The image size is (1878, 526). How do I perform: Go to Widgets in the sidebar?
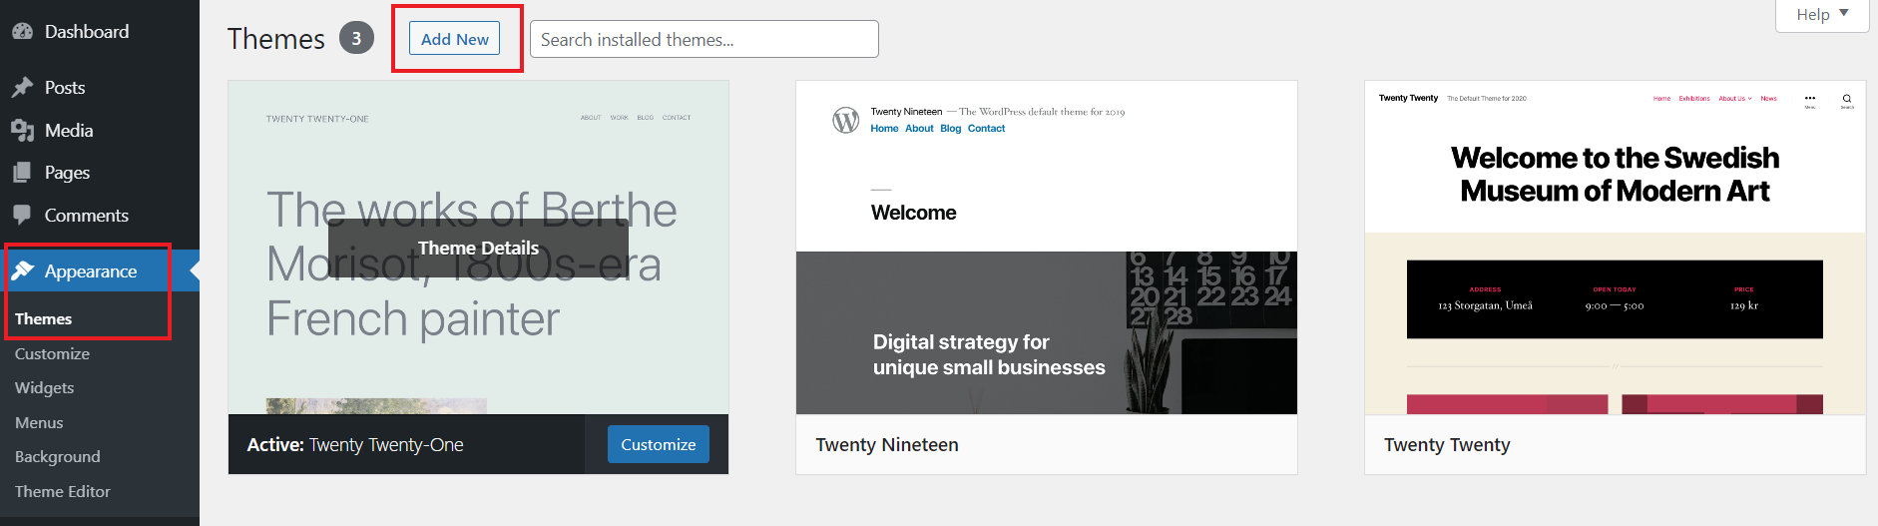(x=45, y=388)
